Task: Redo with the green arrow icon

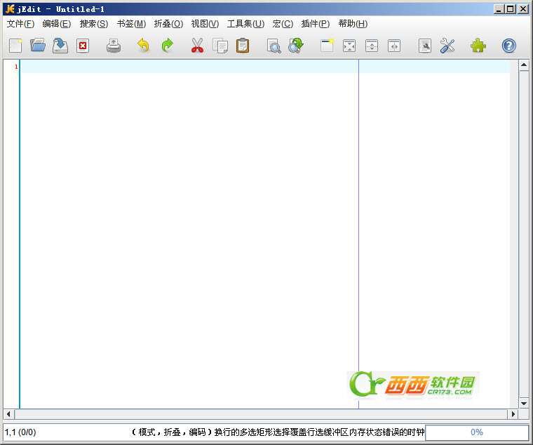Action: tap(167, 46)
